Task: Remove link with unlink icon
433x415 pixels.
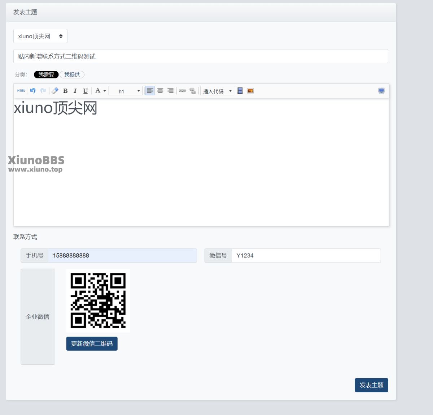Action: [193, 91]
